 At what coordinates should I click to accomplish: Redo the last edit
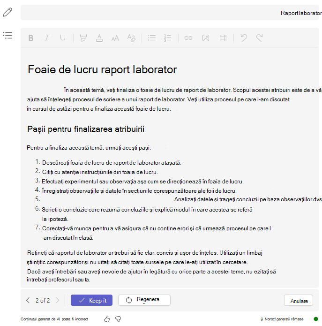coord(259,38)
